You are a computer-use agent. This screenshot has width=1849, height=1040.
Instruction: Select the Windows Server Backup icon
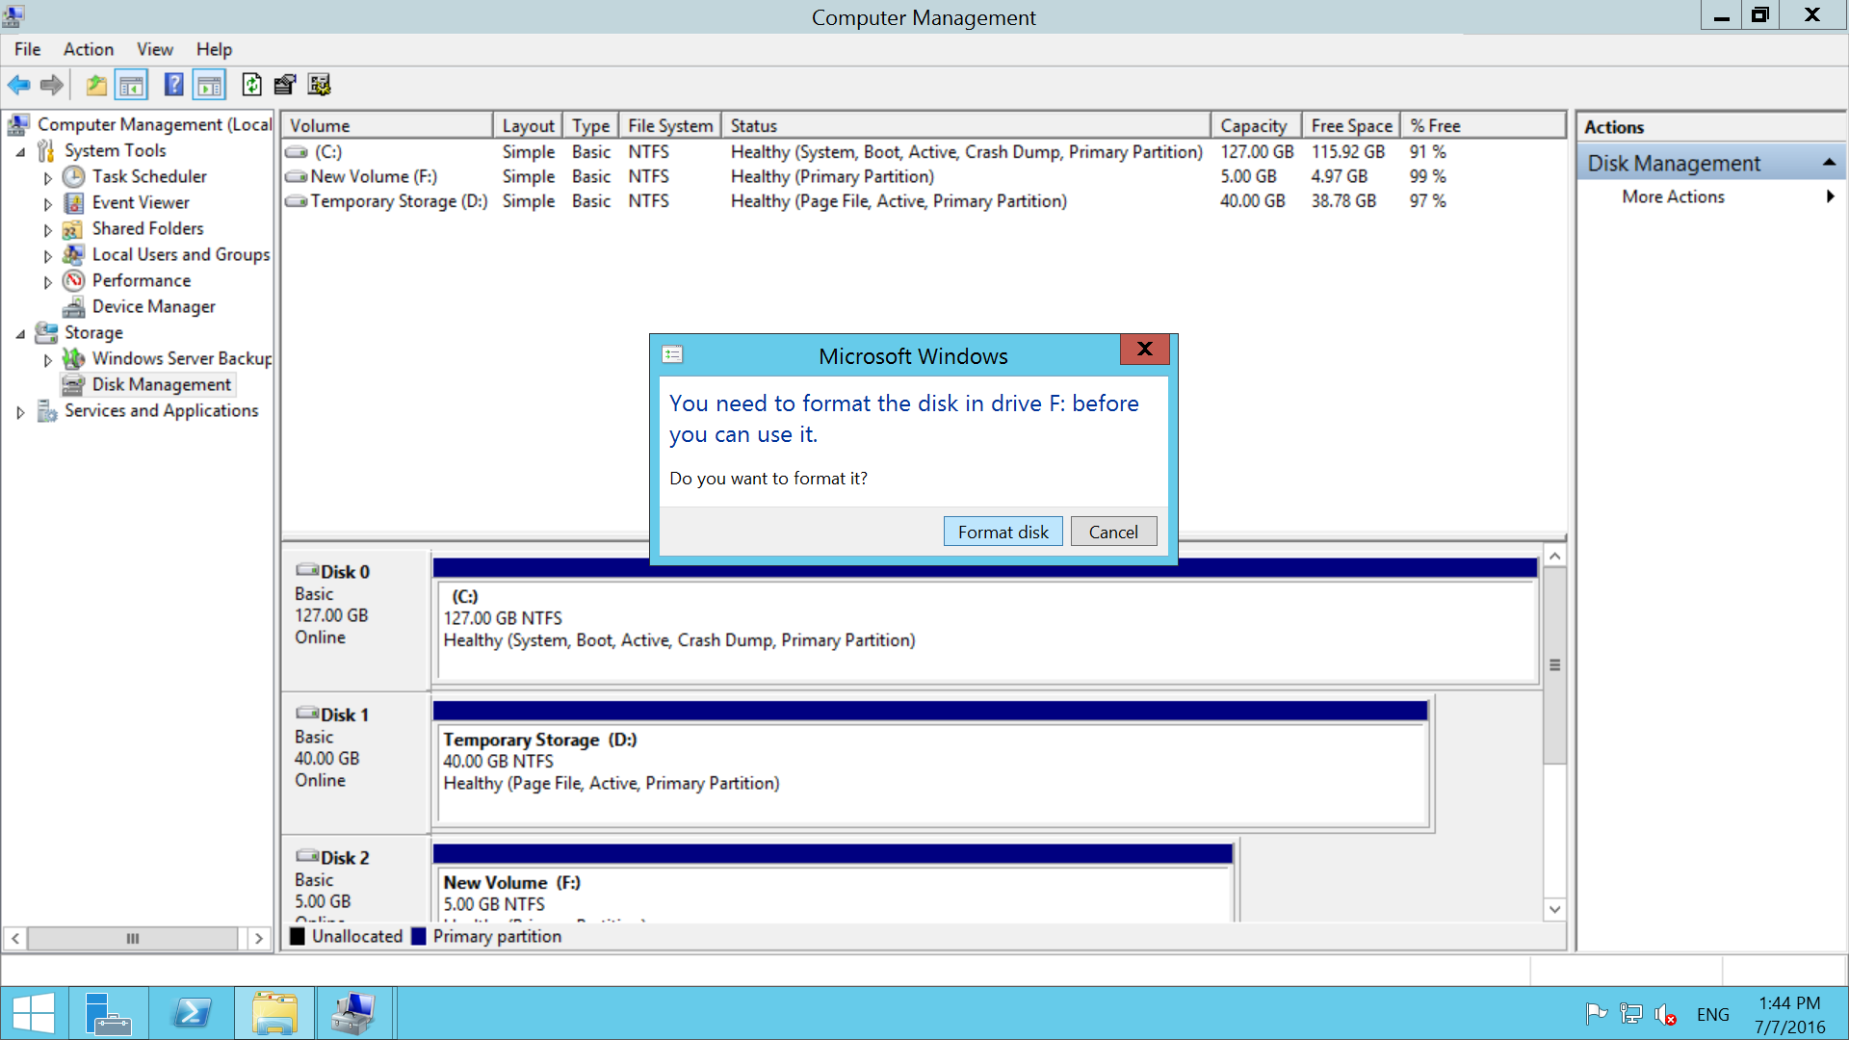[73, 358]
